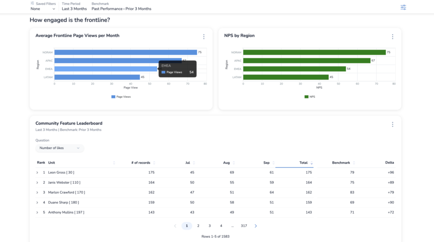Toggle Page Views legend series

coord(121,97)
